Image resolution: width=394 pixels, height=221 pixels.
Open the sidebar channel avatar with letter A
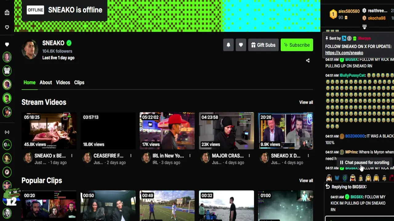(7, 145)
